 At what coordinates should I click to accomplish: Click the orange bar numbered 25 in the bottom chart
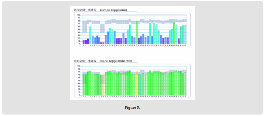click(x=137, y=83)
